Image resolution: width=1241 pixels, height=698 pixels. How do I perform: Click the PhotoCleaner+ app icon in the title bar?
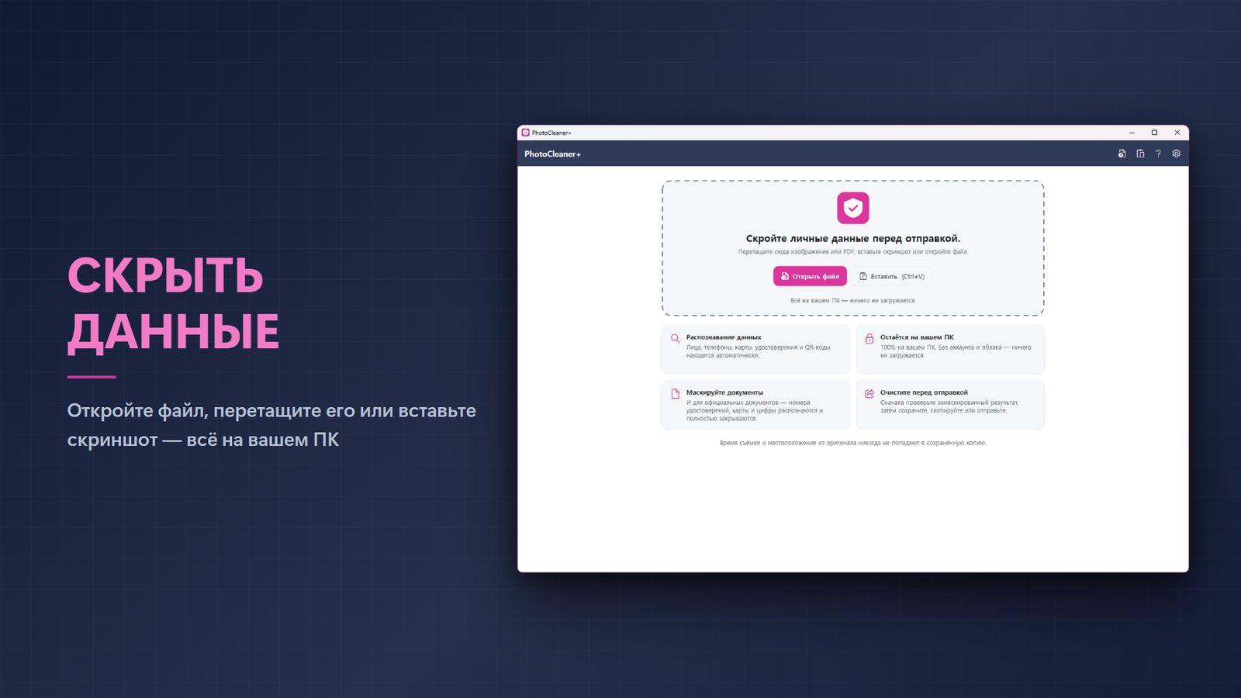[526, 133]
